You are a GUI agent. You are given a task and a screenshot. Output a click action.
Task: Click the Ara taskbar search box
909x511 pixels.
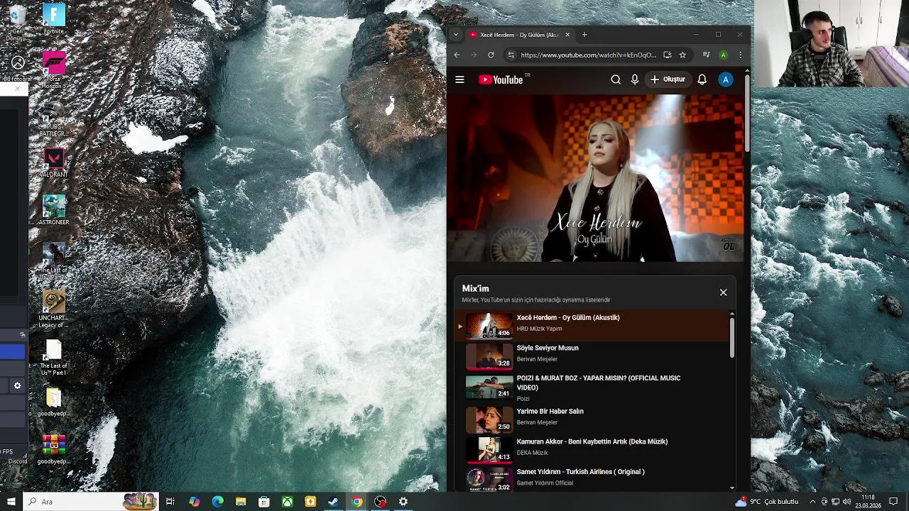pyautogui.click(x=90, y=502)
